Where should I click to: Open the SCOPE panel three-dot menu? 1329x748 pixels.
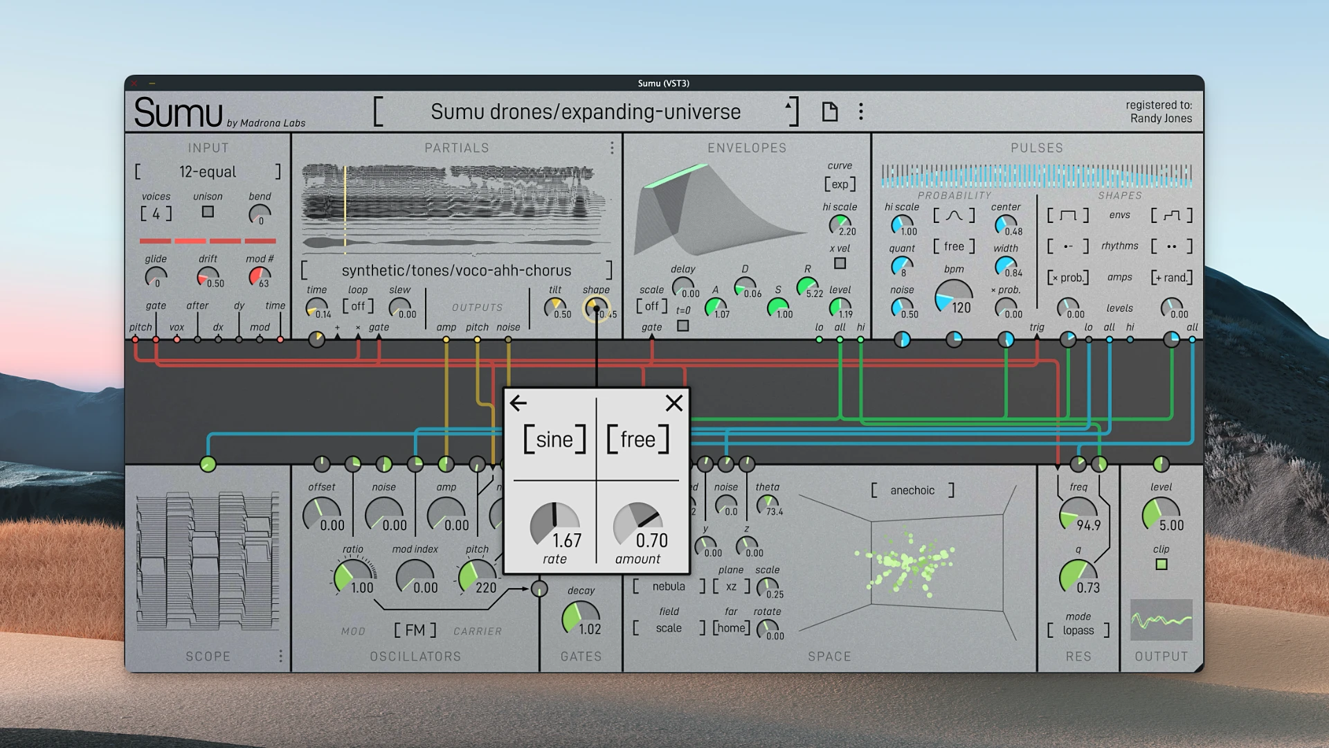pyautogui.click(x=280, y=656)
